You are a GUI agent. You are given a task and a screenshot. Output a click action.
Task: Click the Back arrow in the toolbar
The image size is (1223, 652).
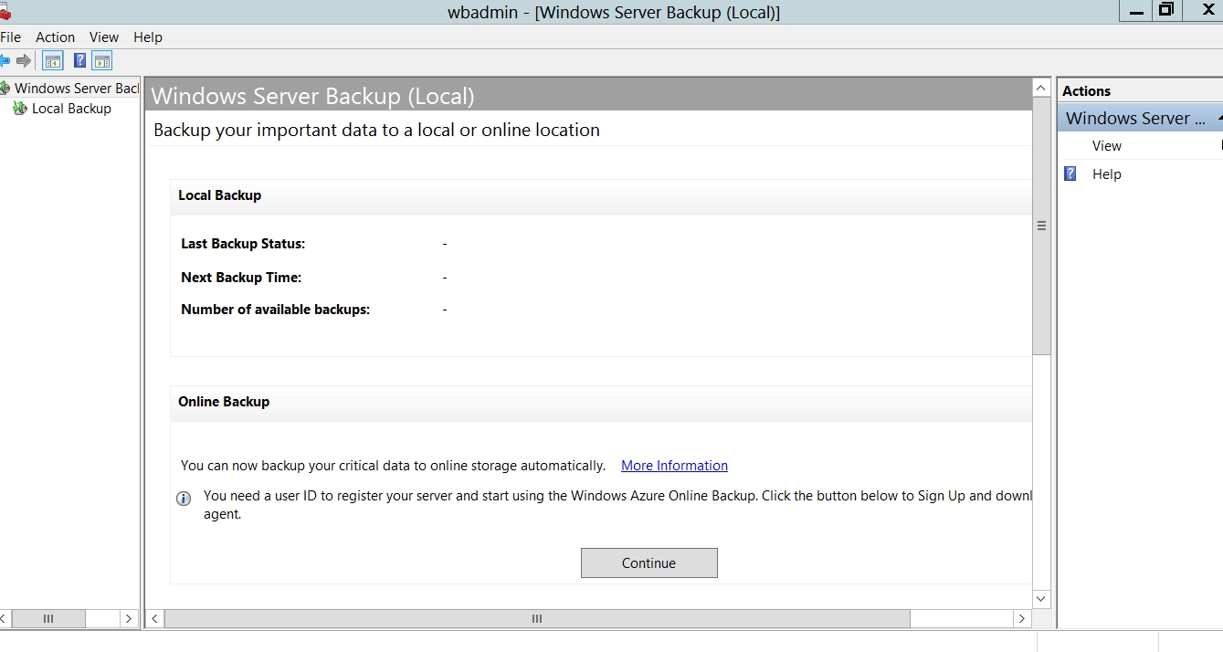[x=5, y=61]
